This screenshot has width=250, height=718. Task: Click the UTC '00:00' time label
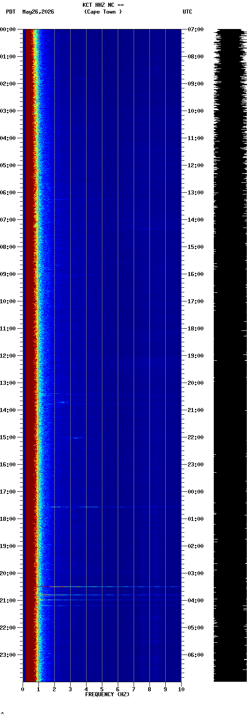tap(196, 492)
